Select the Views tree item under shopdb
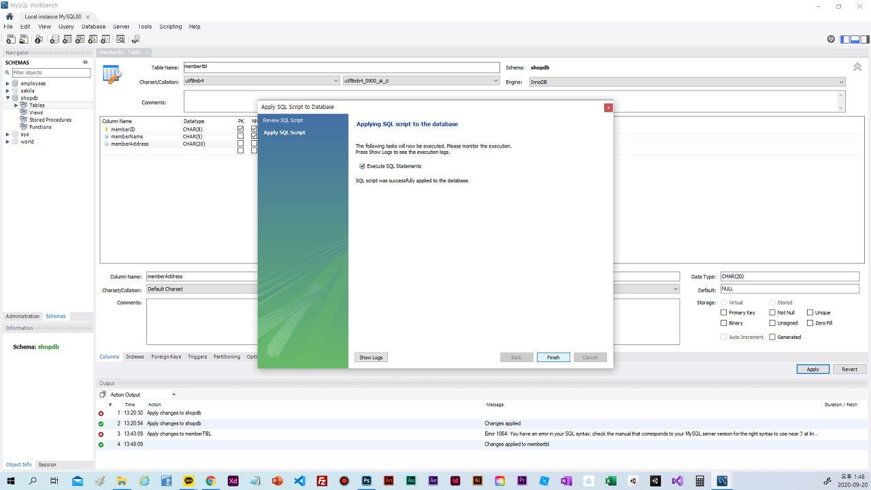 pyautogui.click(x=36, y=112)
